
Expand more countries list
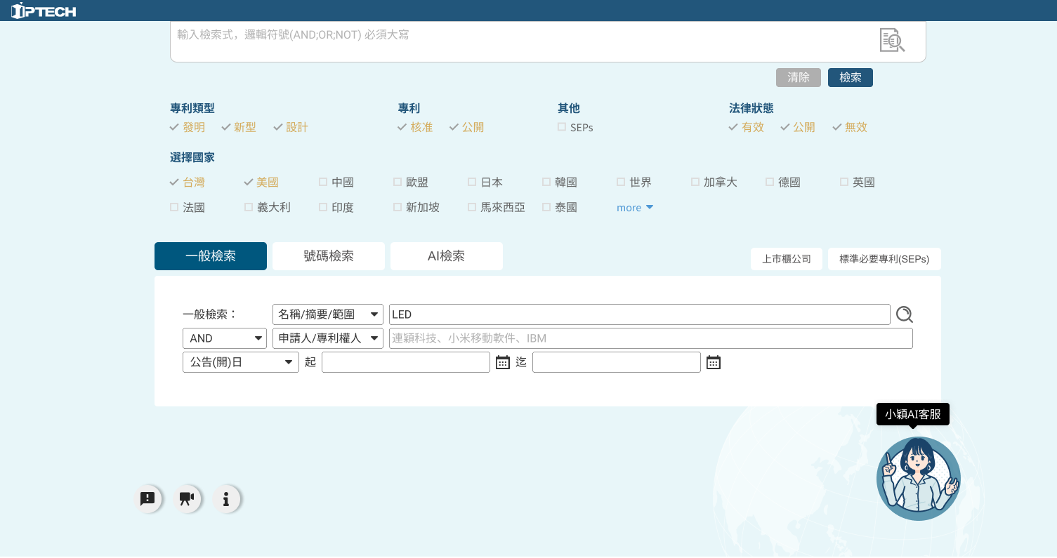pos(634,208)
